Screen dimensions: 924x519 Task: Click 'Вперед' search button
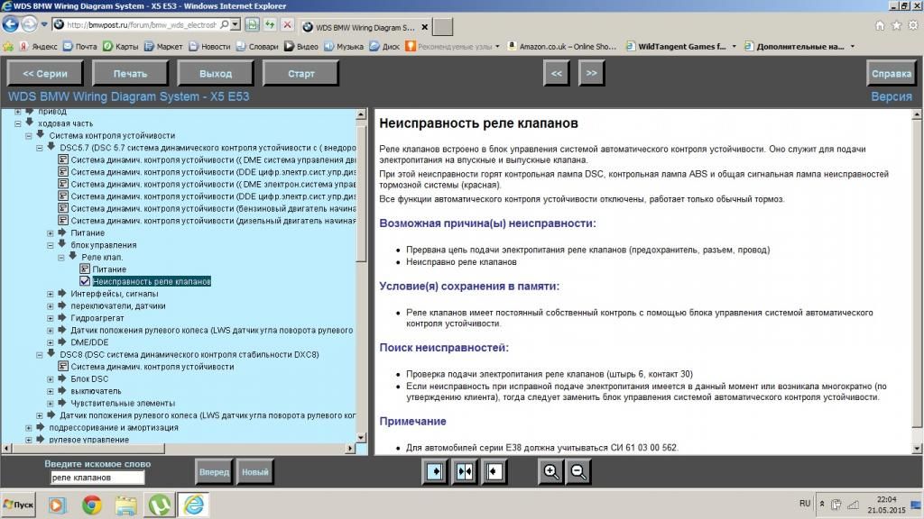pyautogui.click(x=214, y=472)
